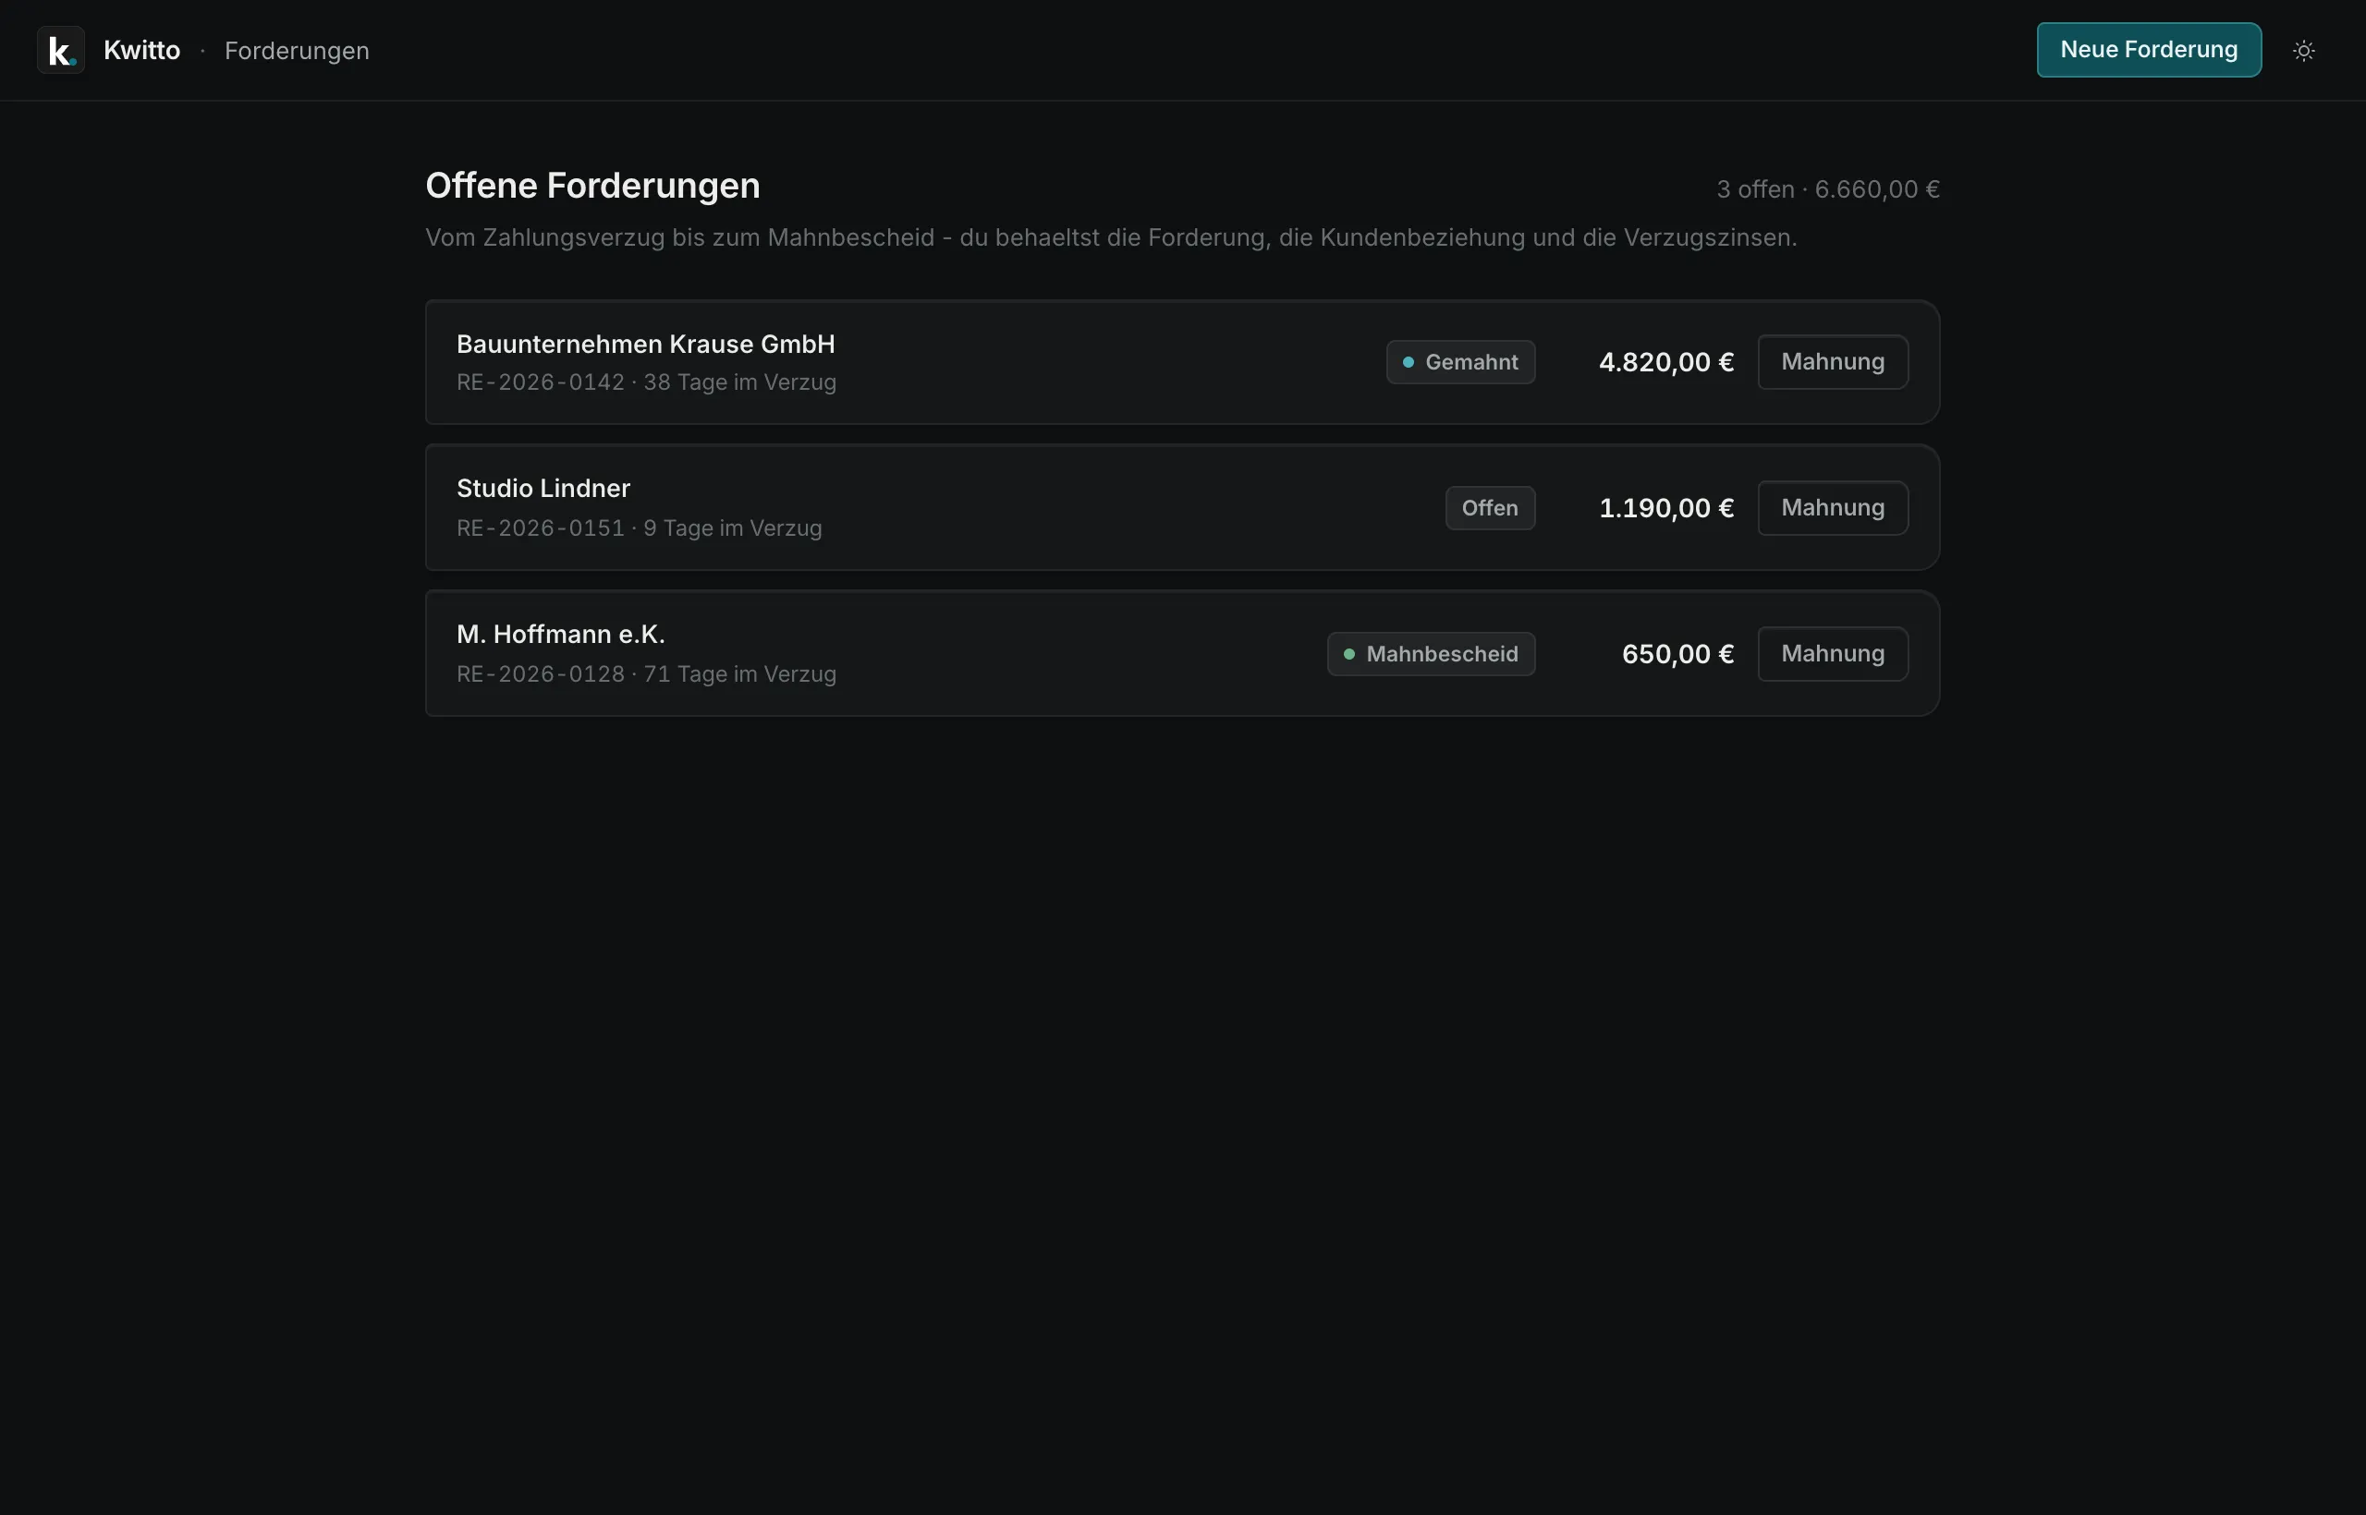
Task: Click the Offen status badge
Action: click(1490, 508)
